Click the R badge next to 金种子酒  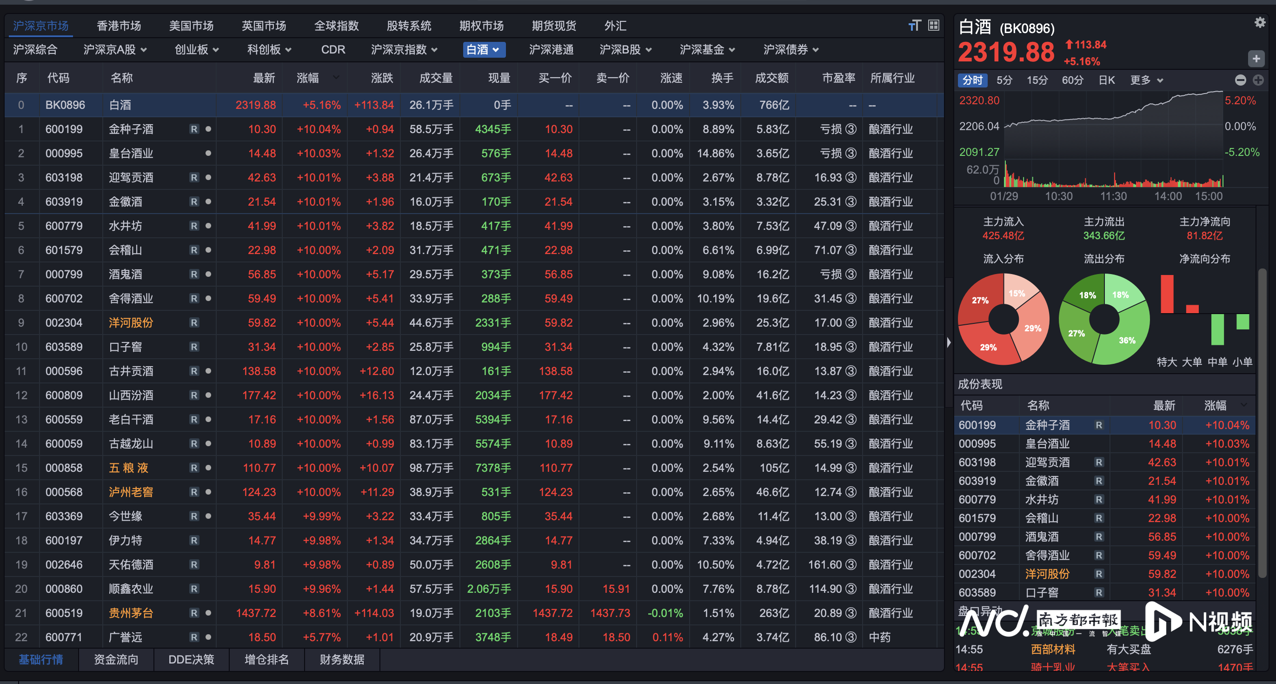(x=194, y=129)
